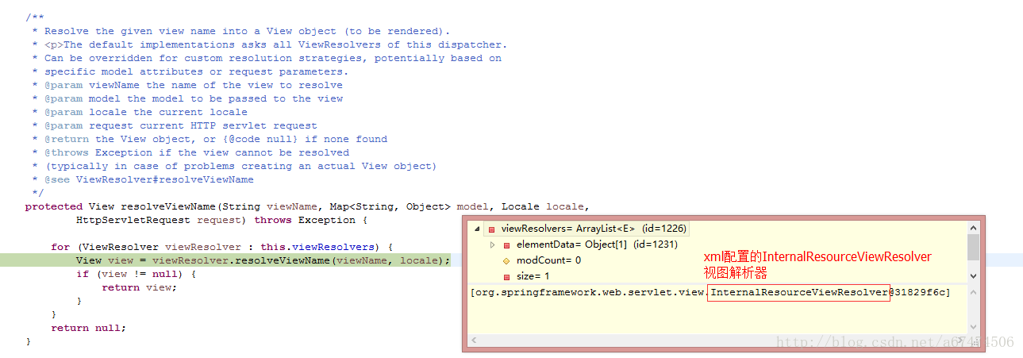Select the elementData= Object[1] (id=1231) row
Screen dimensions: 1023x358
[597, 244]
